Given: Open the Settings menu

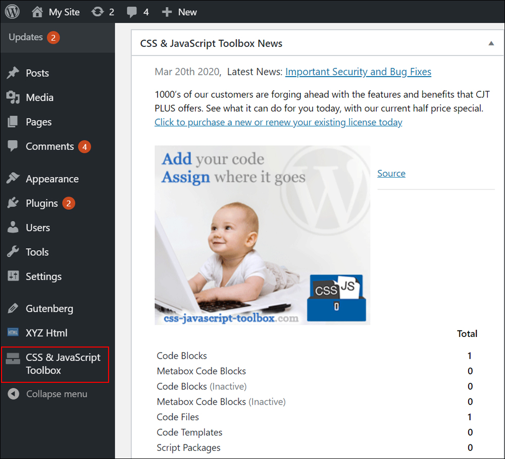Looking at the screenshot, I should coord(44,276).
